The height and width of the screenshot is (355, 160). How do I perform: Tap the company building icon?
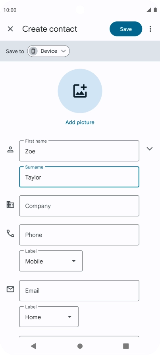pos(10,205)
